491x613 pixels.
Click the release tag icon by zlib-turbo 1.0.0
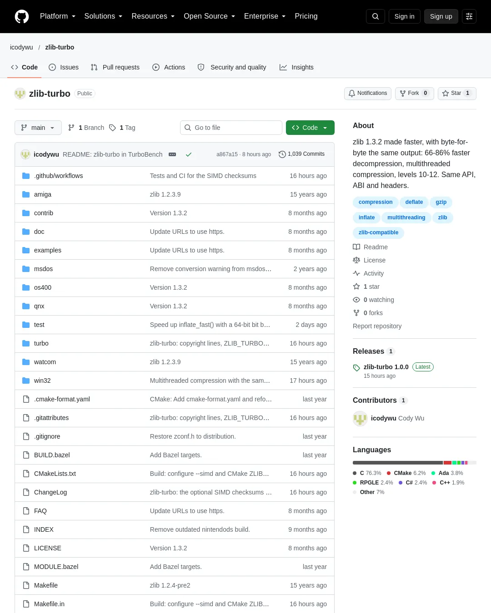pos(356,368)
